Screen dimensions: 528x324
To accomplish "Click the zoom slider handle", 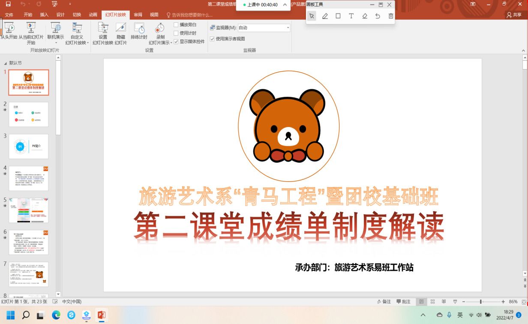I will click(481, 302).
